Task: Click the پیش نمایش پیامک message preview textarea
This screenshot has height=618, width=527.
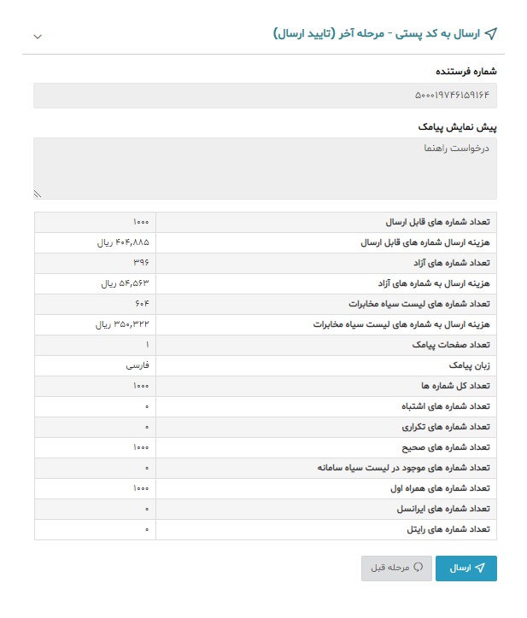Action: pyautogui.click(x=265, y=168)
